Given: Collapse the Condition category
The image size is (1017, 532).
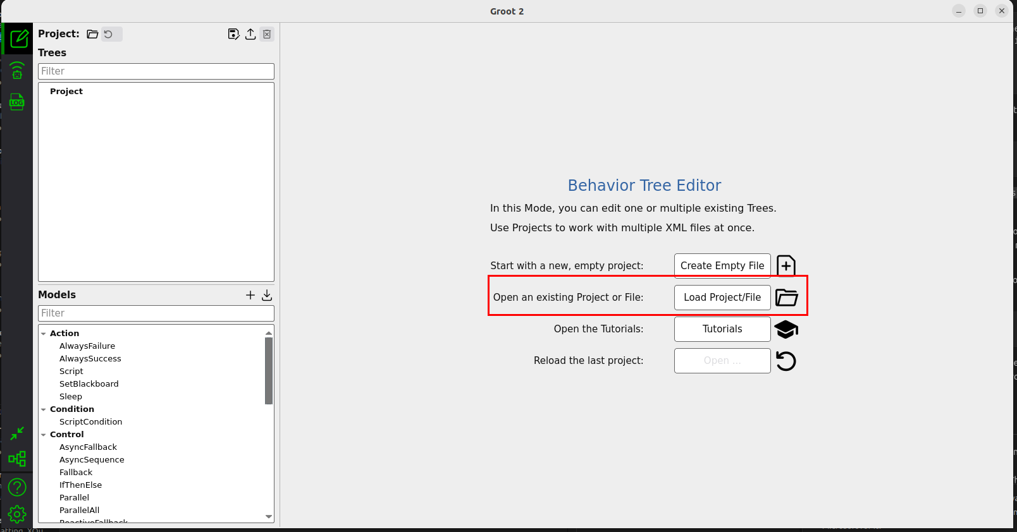Looking at the screenshot, I should coord(44,409).
